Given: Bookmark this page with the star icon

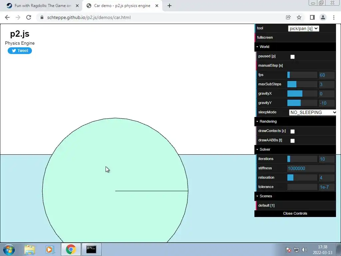Looking at the screenshot, I should pyautogui.click(x=299, y=17).
